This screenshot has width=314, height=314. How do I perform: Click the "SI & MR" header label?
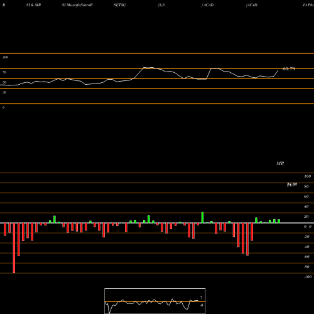[x=33, y=5]
